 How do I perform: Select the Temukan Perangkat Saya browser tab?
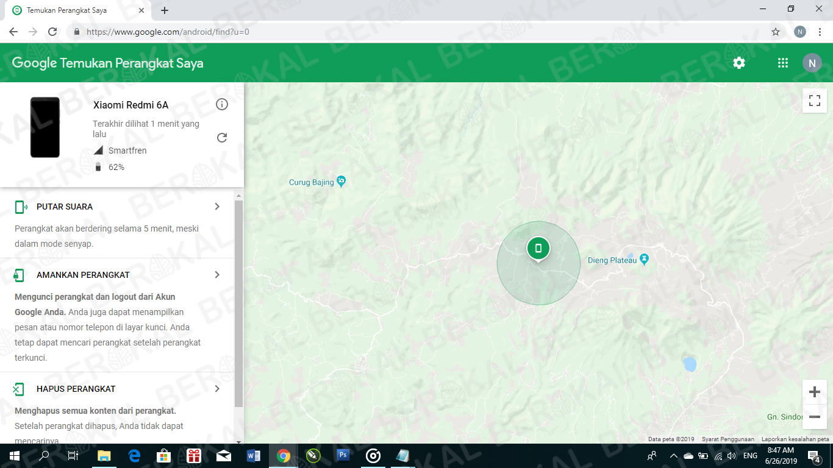tap(73, 10)
